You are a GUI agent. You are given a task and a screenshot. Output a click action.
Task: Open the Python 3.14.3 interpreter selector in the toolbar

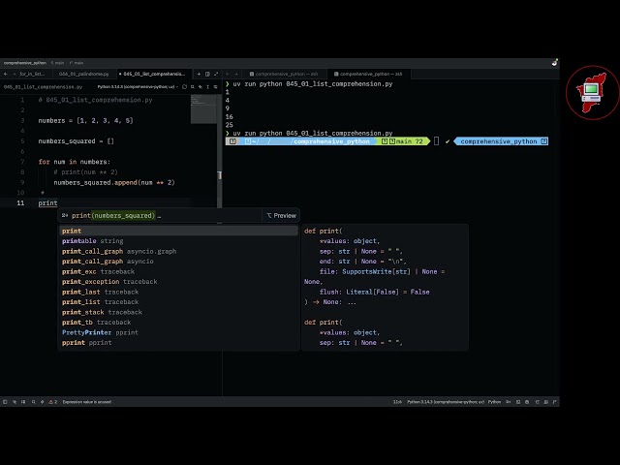point(138,86)
